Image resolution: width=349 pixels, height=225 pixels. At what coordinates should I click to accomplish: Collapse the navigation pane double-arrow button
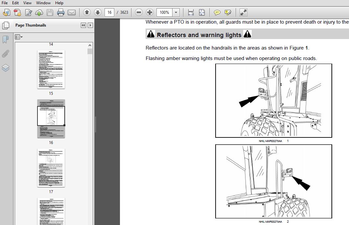click(83, 25)
